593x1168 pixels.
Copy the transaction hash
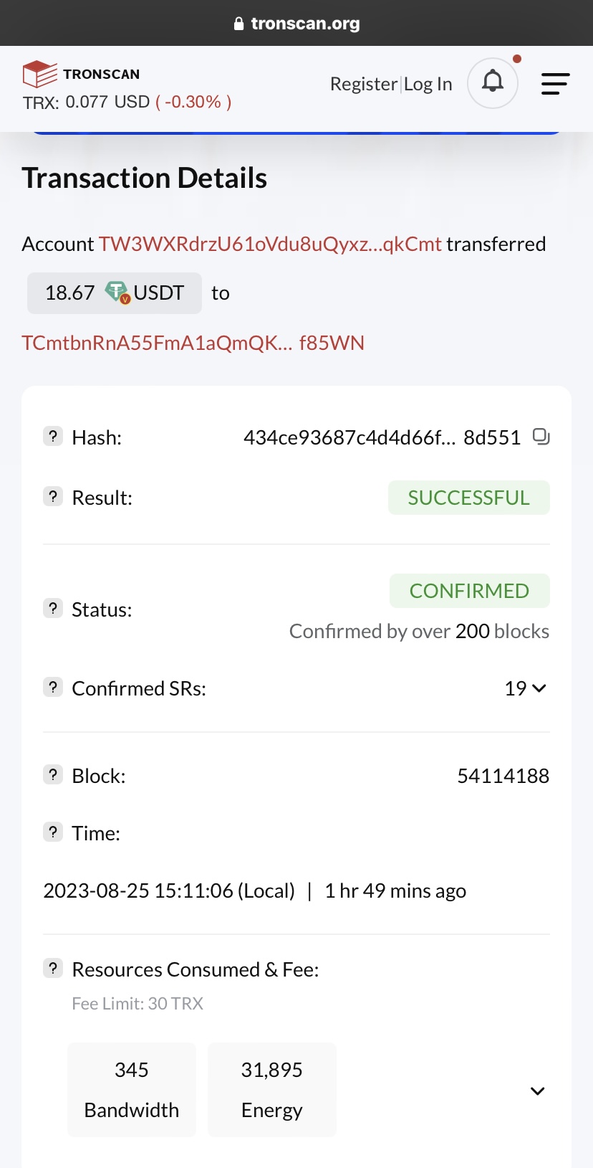click(541, 436)
